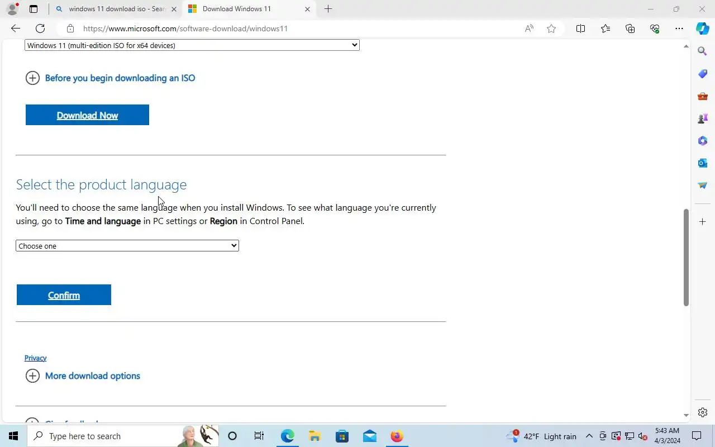Open volume control in system tray
The width and height of the screenshot is (715, 447).
(643, 436)
